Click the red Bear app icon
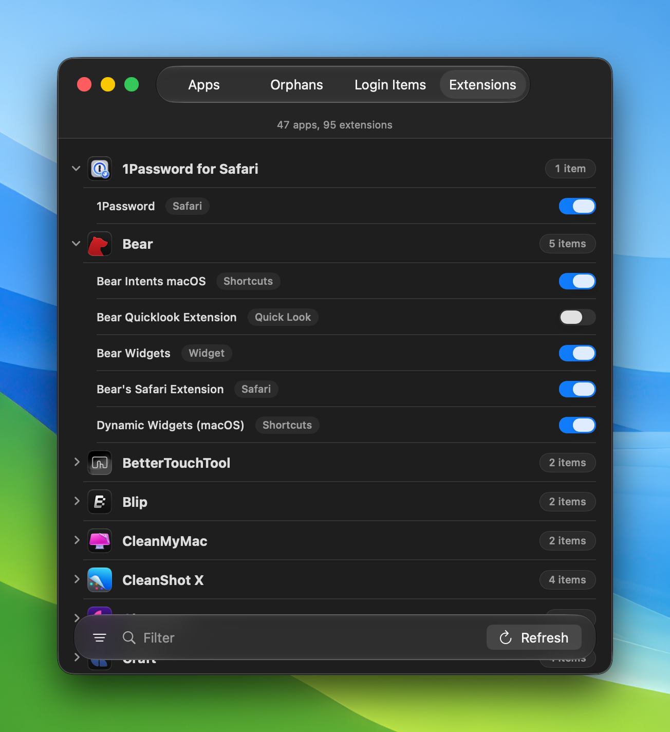670x732 pixels. [x=100, y=244]
